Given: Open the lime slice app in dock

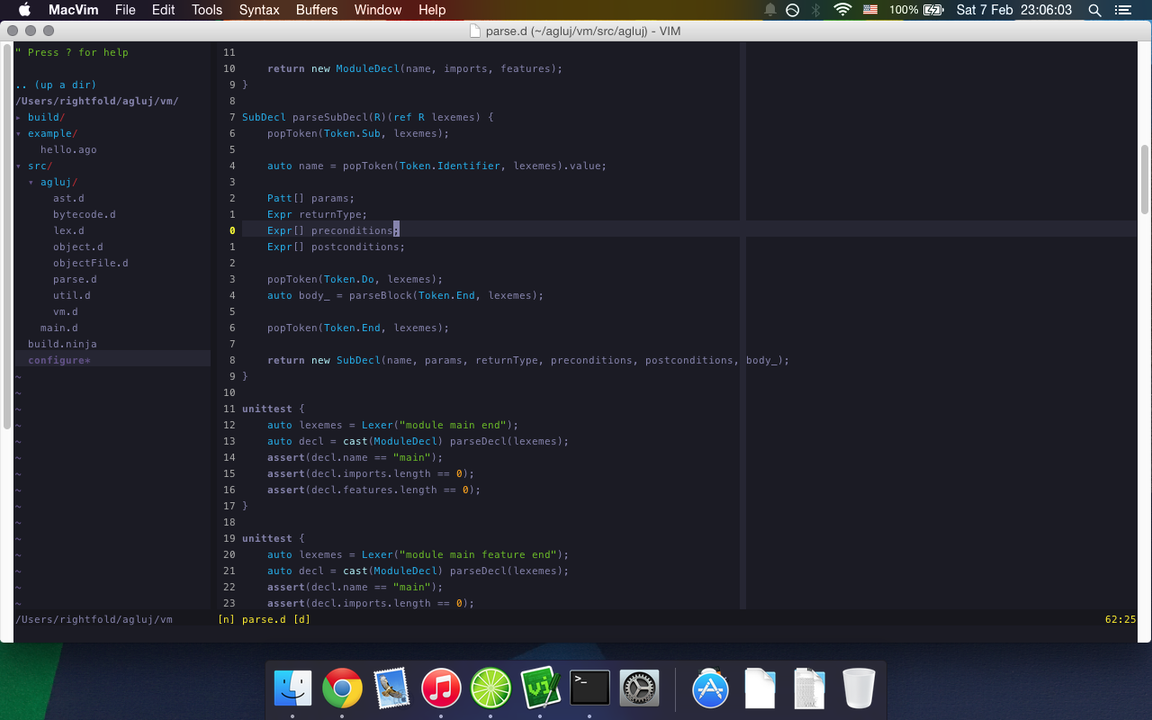Looking at the screenshot, I should click(490, 689).
